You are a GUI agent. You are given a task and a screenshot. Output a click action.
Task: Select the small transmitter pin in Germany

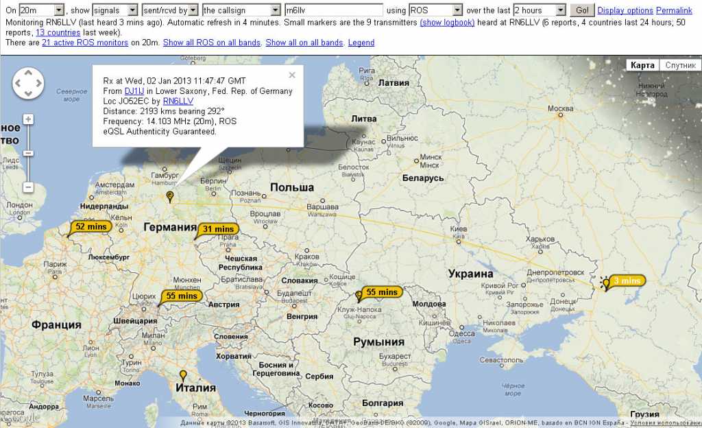(170, 197)
